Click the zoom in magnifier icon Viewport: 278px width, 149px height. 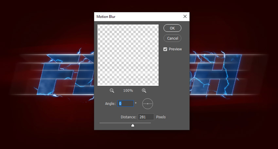[x=144, y=91]
